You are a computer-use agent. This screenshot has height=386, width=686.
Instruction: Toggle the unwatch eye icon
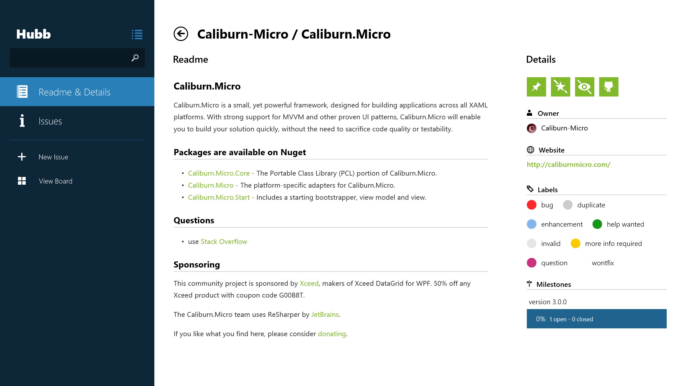pyautogui.click(x=584, y=87)
